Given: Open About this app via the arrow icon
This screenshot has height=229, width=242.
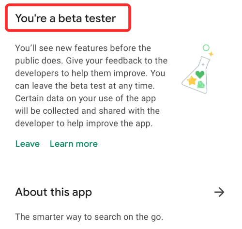Looking at the screenshot, I should tap(219, 192).
